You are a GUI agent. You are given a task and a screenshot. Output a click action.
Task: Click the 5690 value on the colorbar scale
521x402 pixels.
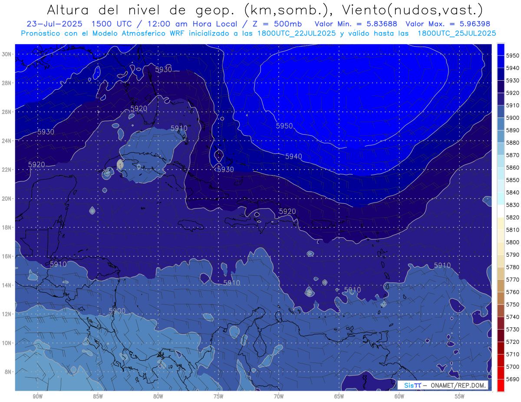[x=513, y=379]
